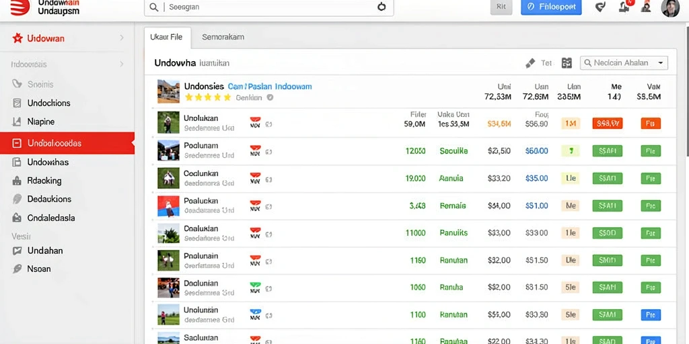Click the Remais status text
689x344 pixels.
click(x=453, y=206)
